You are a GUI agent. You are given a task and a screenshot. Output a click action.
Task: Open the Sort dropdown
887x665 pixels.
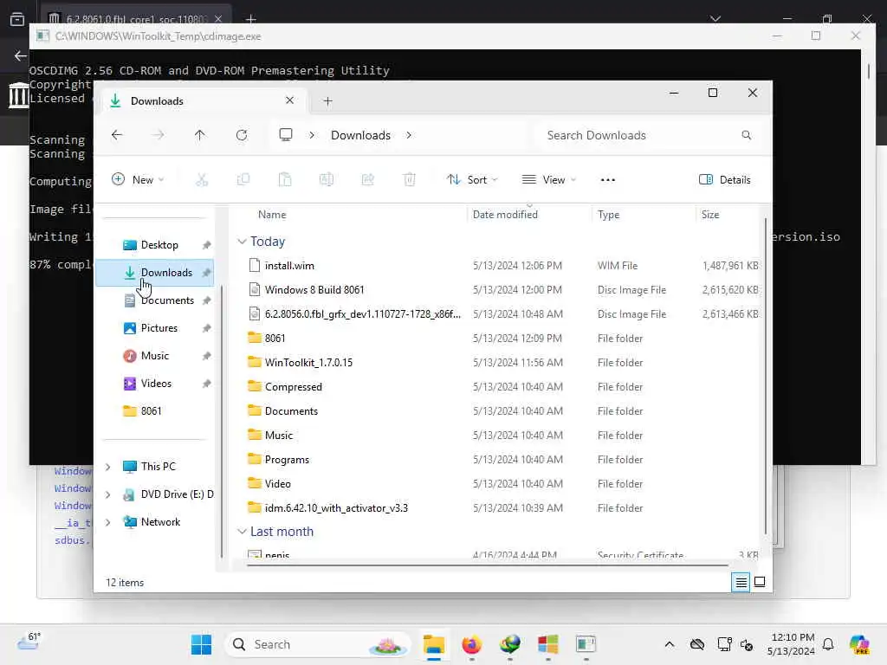pos(472,180)
